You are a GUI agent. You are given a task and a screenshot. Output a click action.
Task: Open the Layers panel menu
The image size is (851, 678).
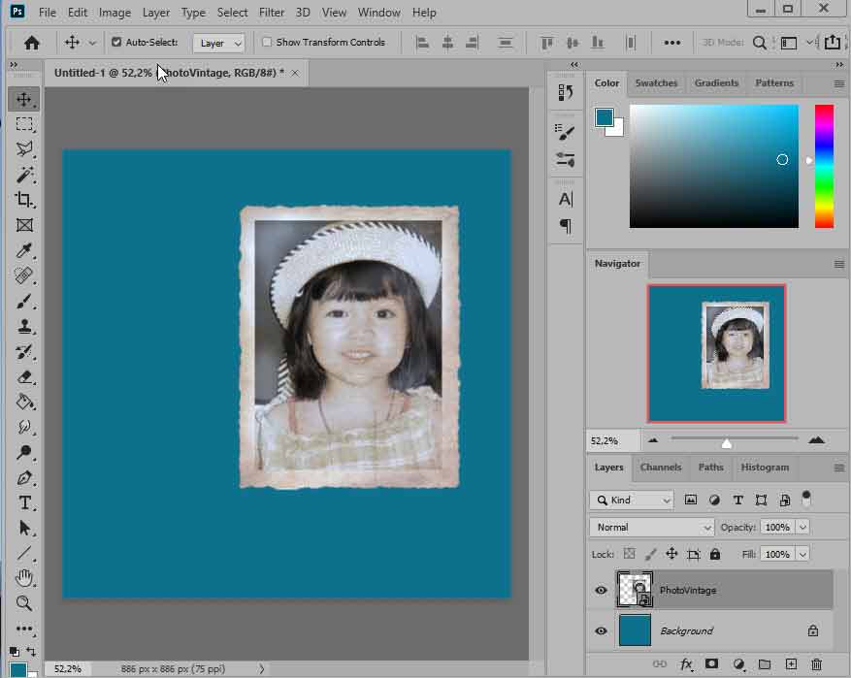pyautogui.click(x=839, y=468)
